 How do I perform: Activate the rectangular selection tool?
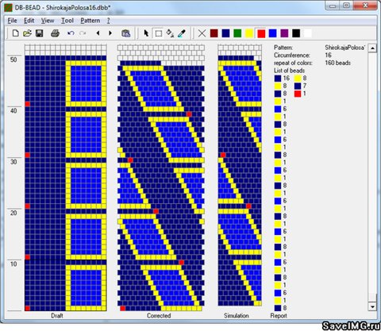coord(158,33)
